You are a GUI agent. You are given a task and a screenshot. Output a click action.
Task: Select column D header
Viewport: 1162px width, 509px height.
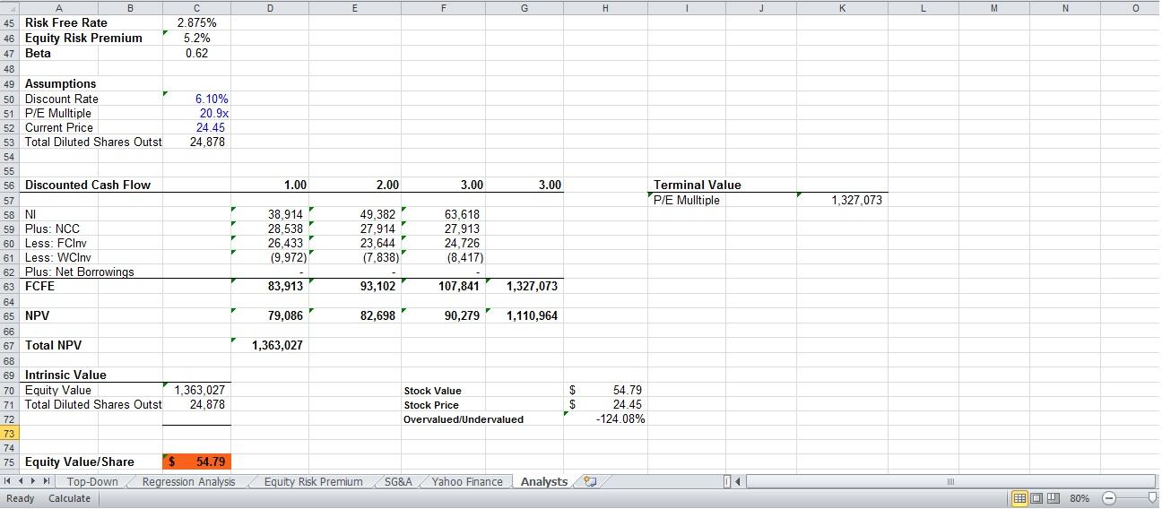pyautogui.click(x=271, y=8)
